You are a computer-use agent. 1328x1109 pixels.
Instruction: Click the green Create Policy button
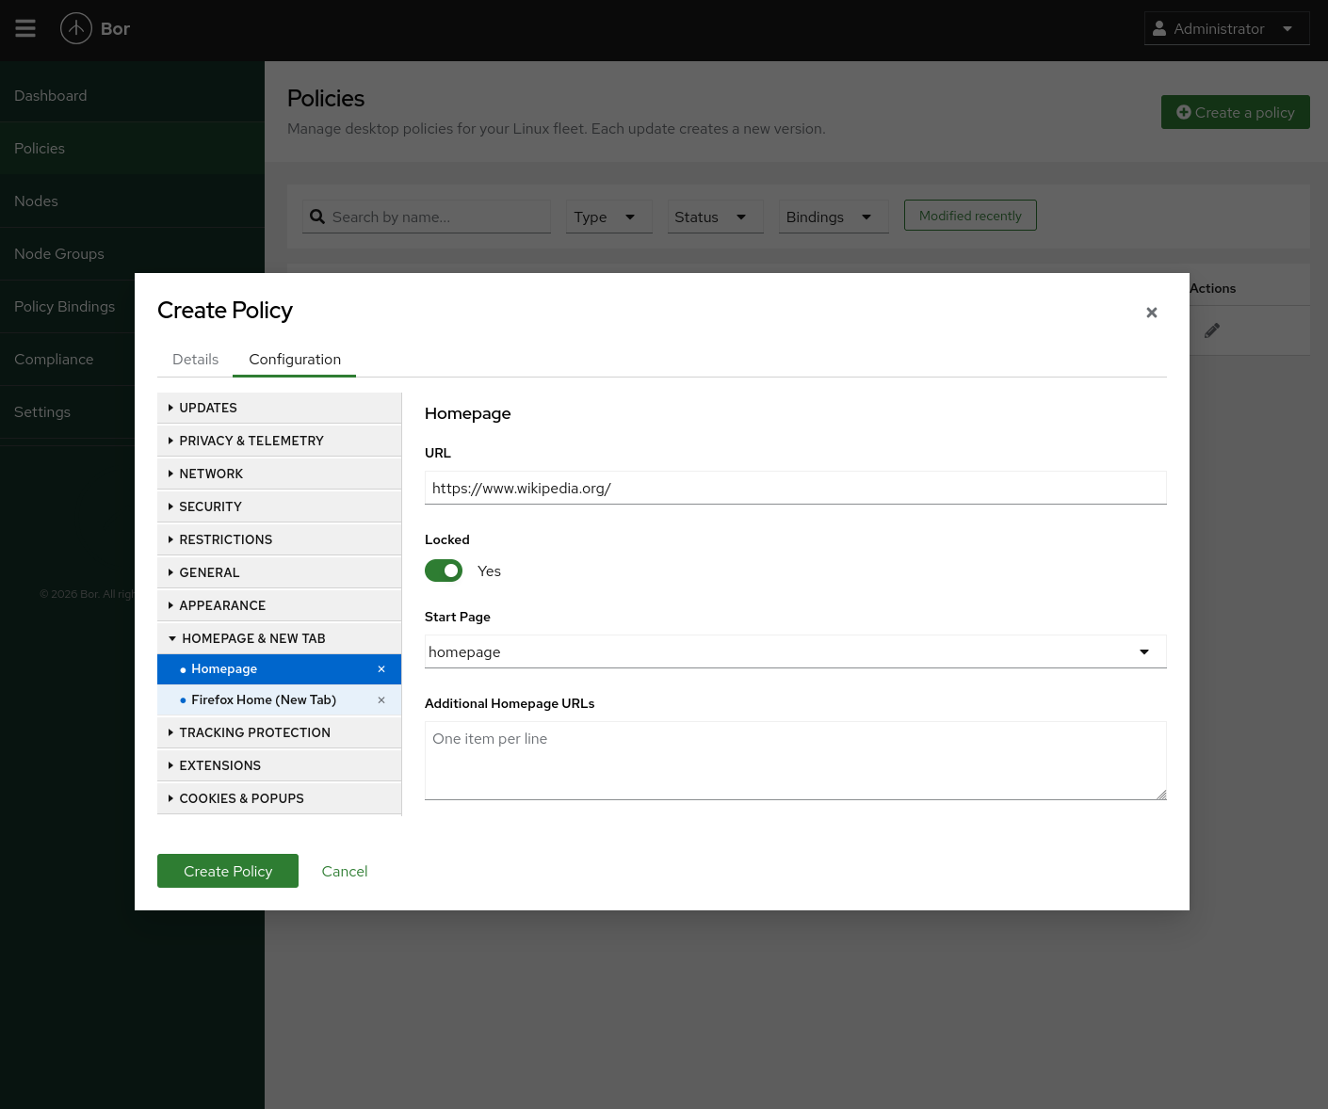click(x=228, y=871)
